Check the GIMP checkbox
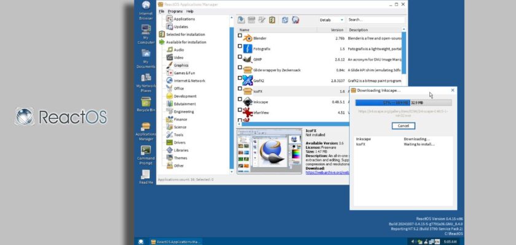This screenshot has width=516, height=245. [240, 57]
